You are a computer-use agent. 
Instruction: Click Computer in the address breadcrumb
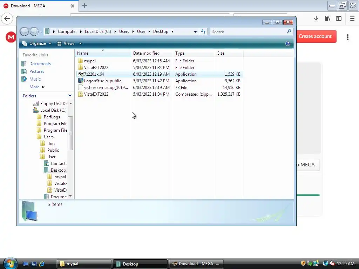coord(67,32)
